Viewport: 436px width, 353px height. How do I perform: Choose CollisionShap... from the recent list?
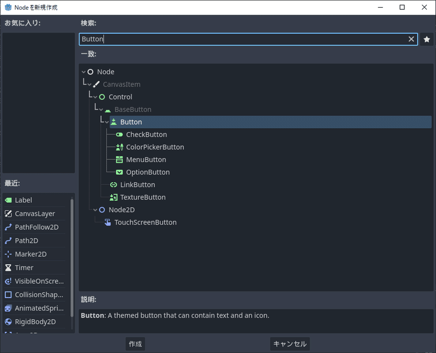pyautogui.click(x=39, y=295)
